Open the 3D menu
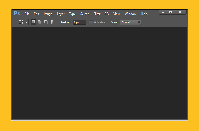The height and width of the screenshot is (131, 199). click(x=107, y=14)
